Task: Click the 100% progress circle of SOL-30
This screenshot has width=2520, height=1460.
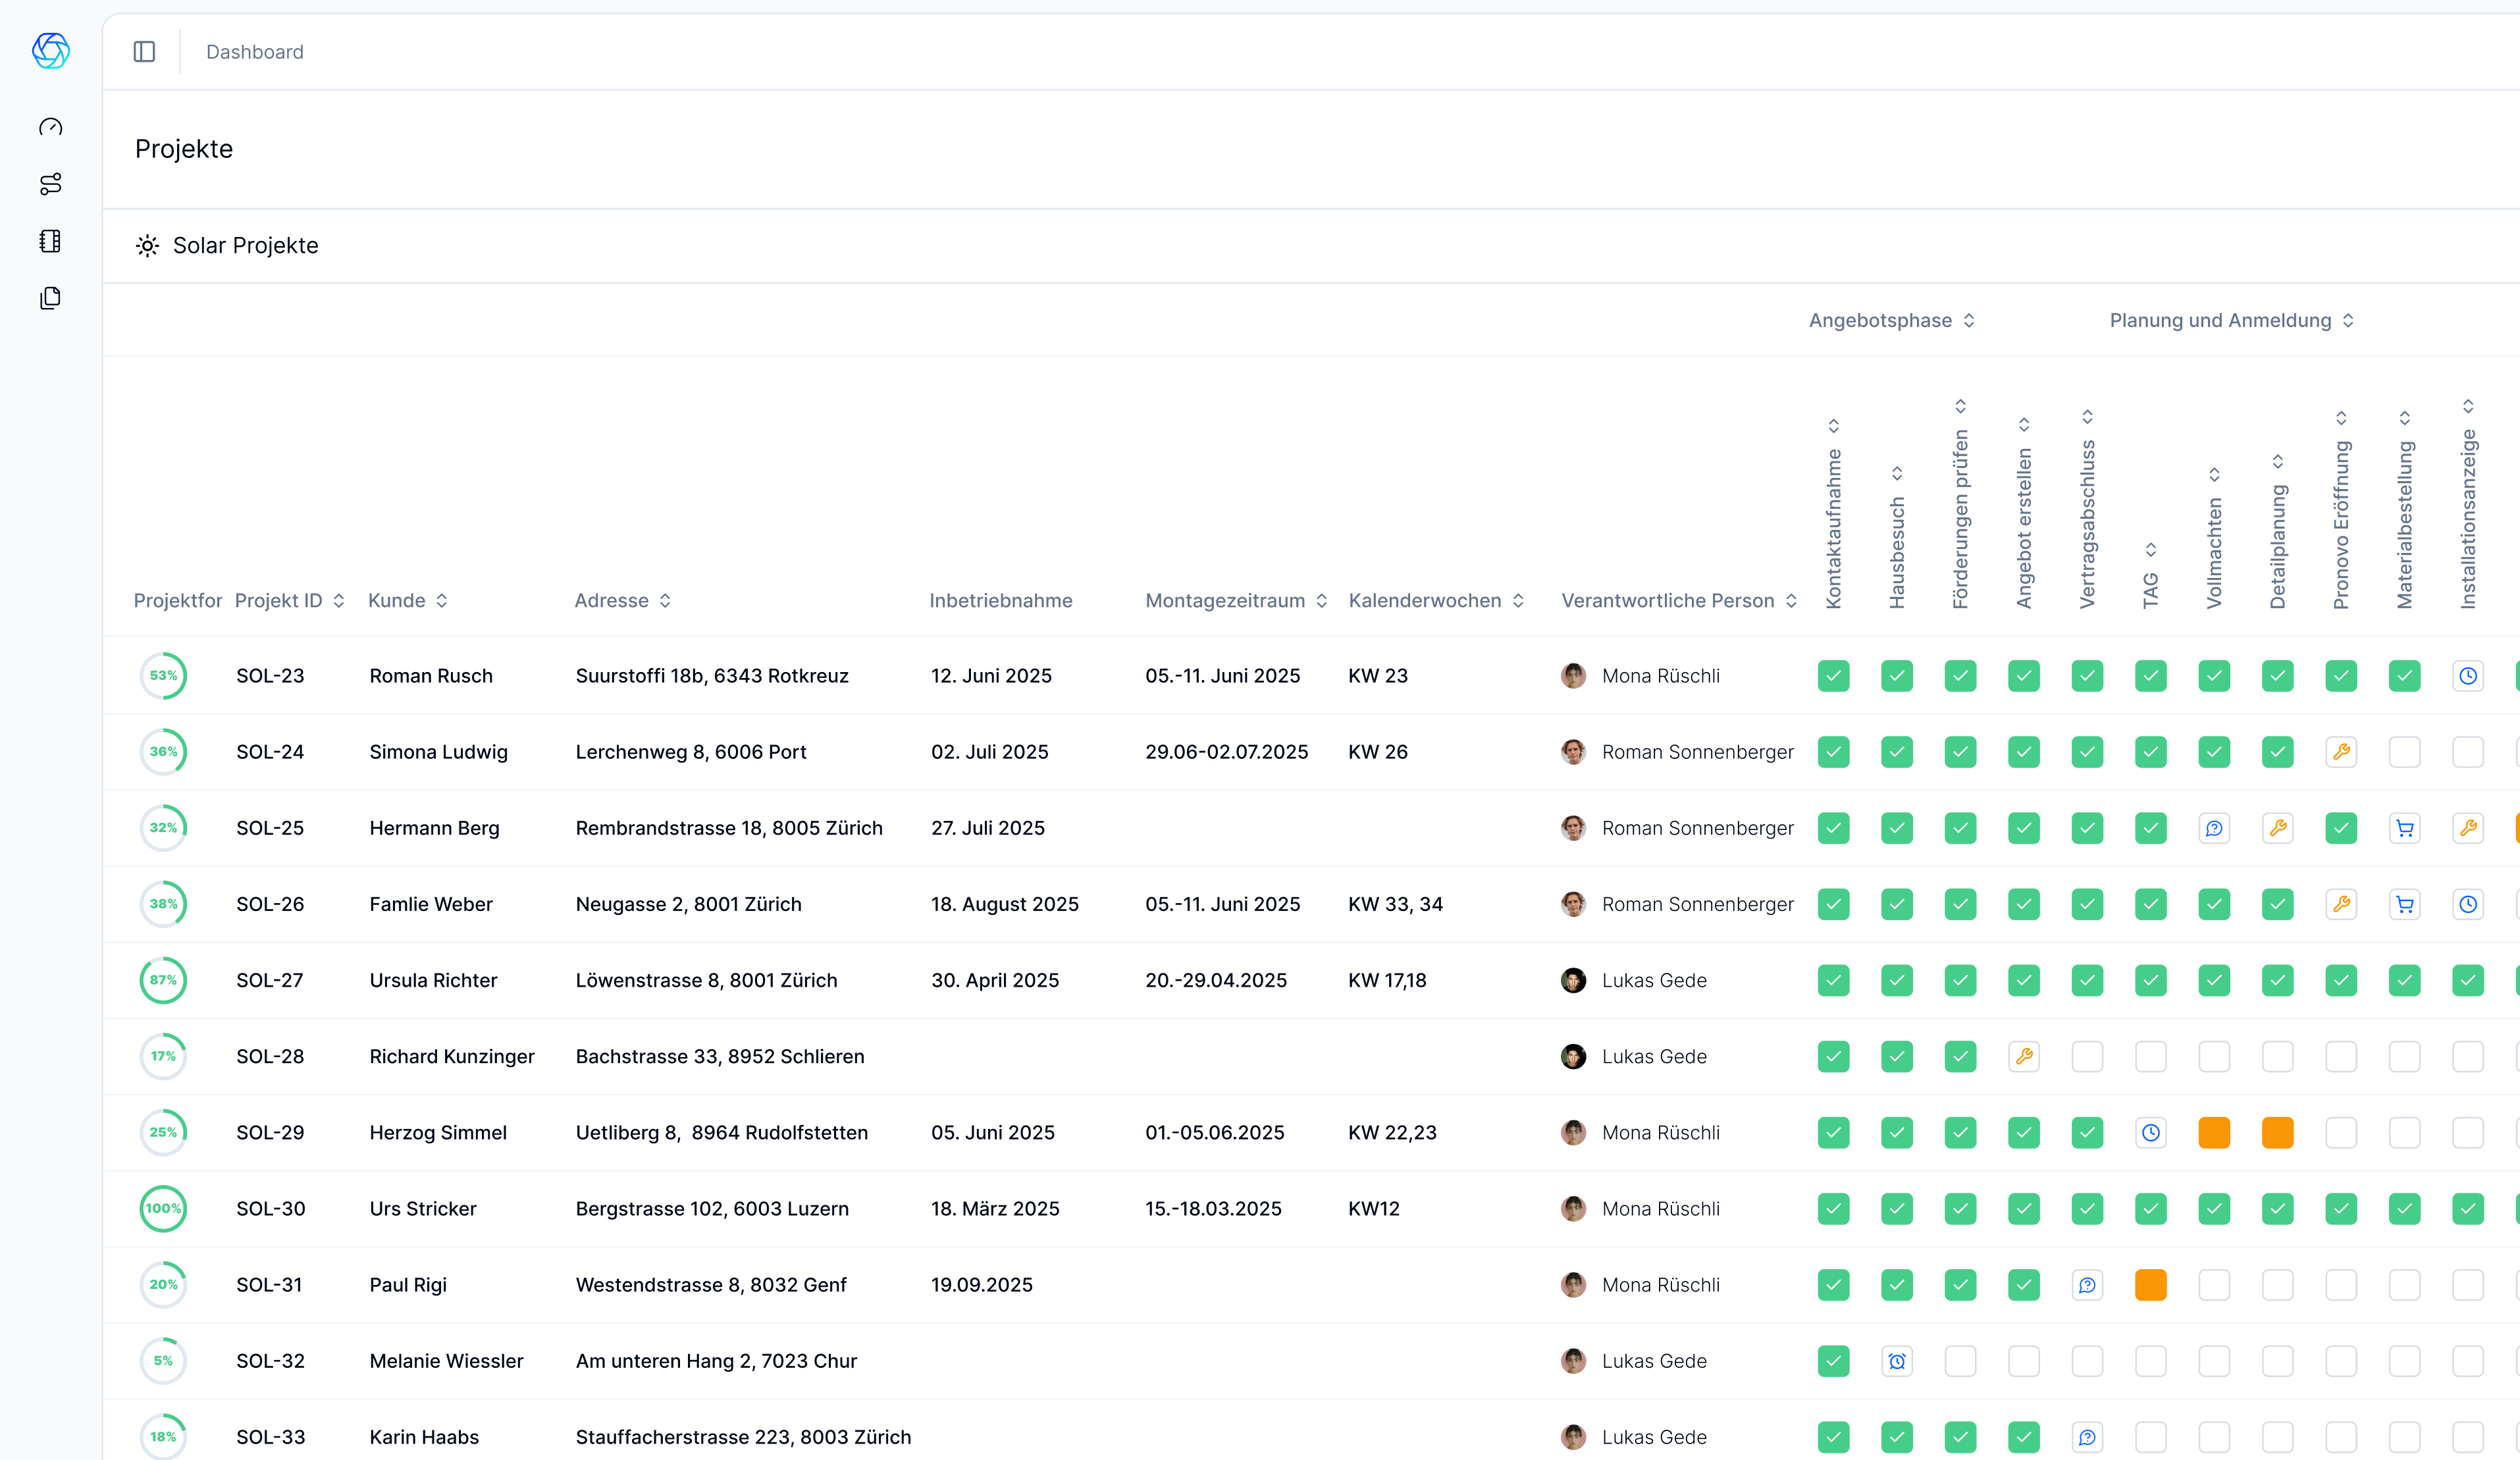Action: click(x=163, y=1208)
